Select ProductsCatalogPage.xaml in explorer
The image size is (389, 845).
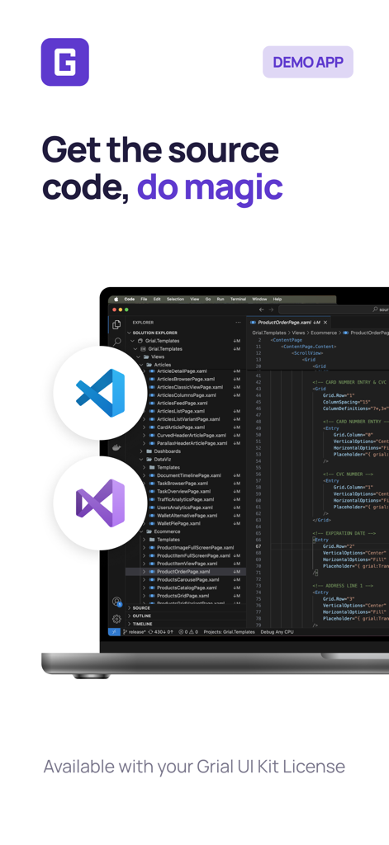click(186, 588)
